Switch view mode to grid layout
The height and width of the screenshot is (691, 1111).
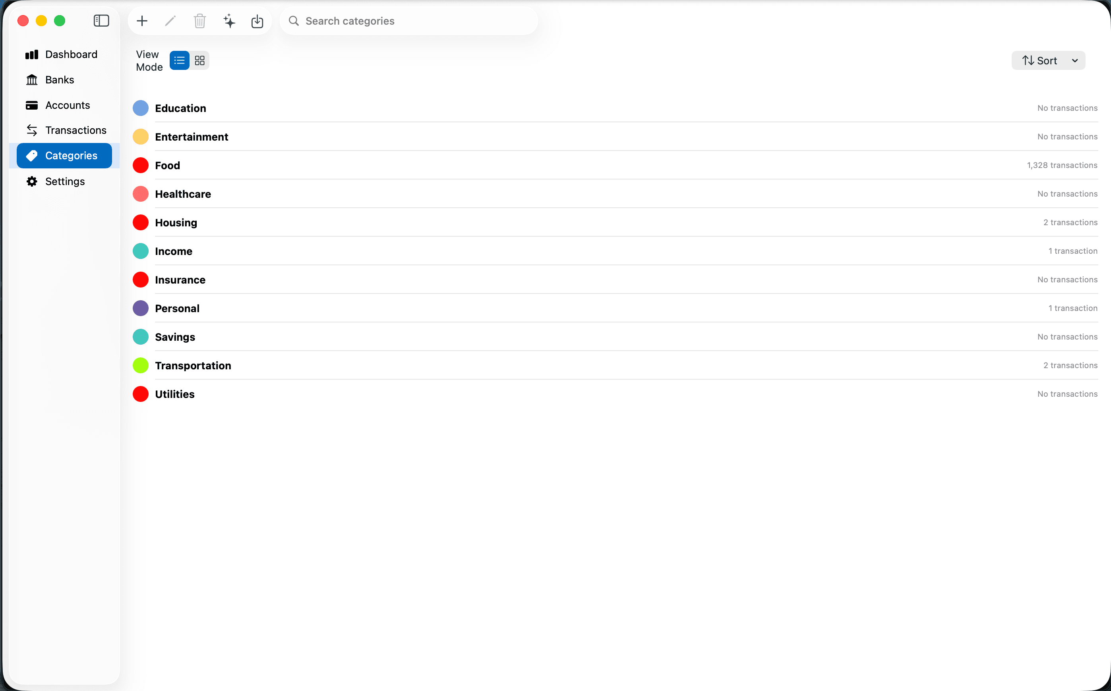tap(200, 60)
